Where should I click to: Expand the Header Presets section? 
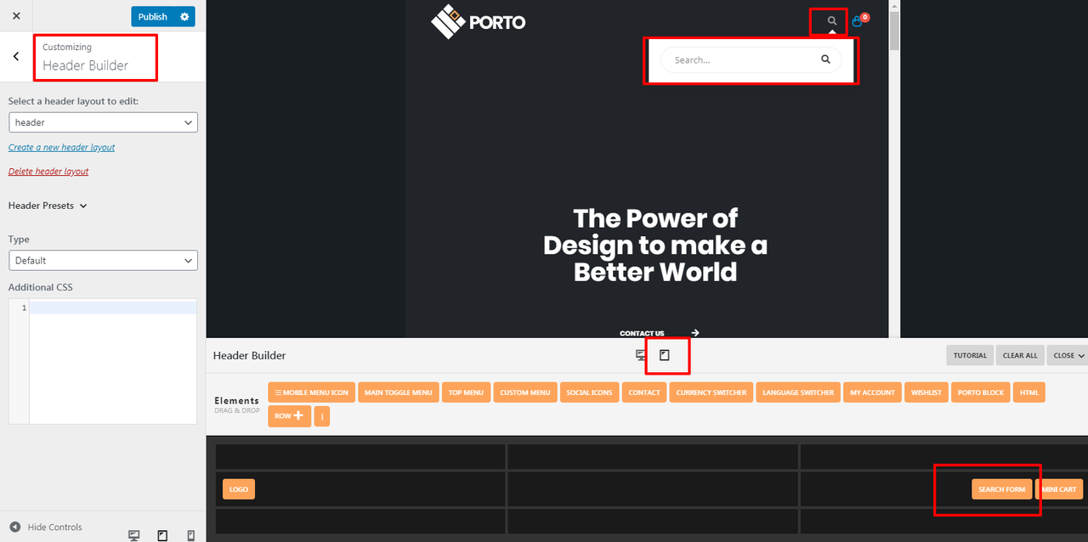[48, 206]
